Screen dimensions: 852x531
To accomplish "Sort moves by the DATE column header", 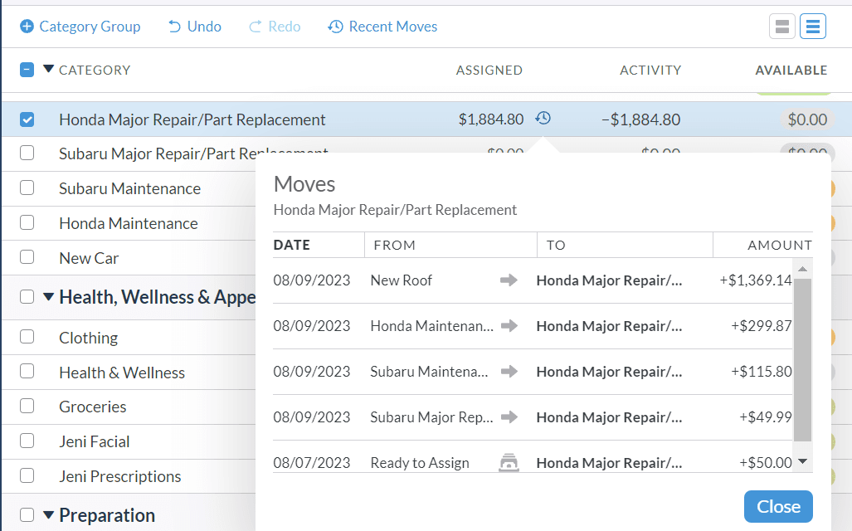I will (x=292, y=245).
